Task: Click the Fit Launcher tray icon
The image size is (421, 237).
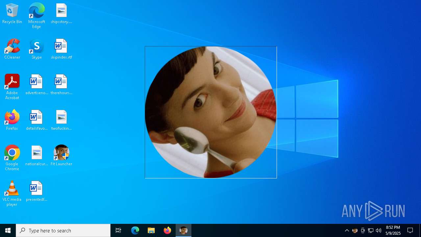Action: click(x=355, y=230)
